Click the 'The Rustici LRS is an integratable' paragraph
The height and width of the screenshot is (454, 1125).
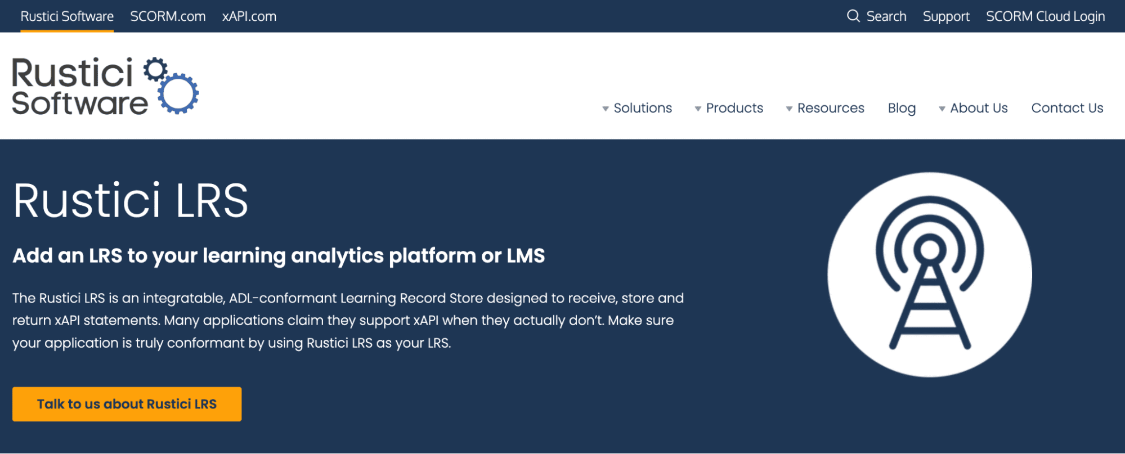pyautogui.click(x=348, y=321)
